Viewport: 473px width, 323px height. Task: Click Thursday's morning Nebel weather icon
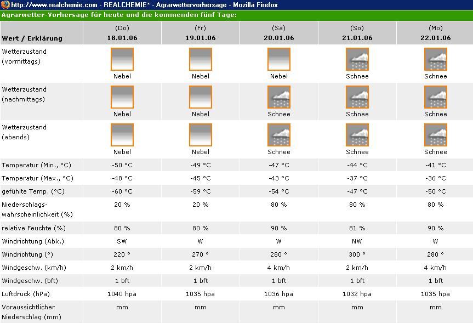tap(122, 59)
